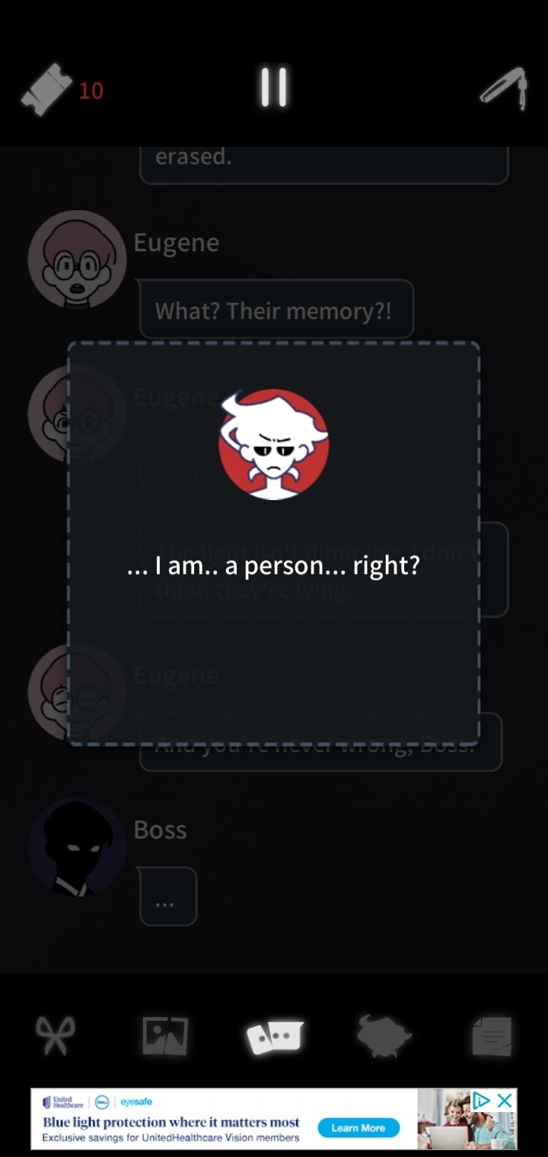
Task: Pause the game with the pause button
Action: (273, 87)
